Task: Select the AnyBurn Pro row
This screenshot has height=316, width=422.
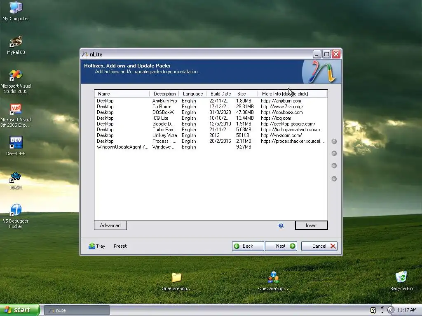Action: coord(211,101)
